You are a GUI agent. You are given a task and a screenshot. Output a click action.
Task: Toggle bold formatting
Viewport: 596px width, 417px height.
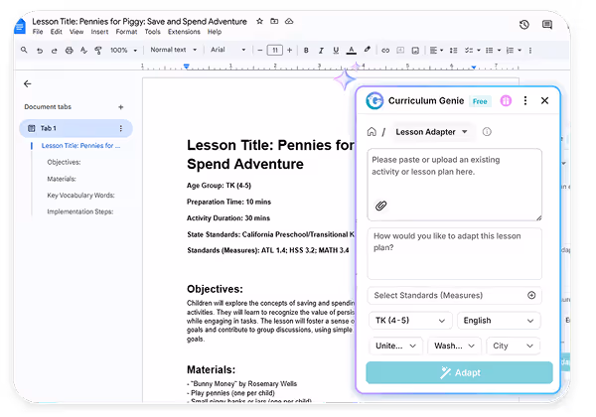coord(306,50)
